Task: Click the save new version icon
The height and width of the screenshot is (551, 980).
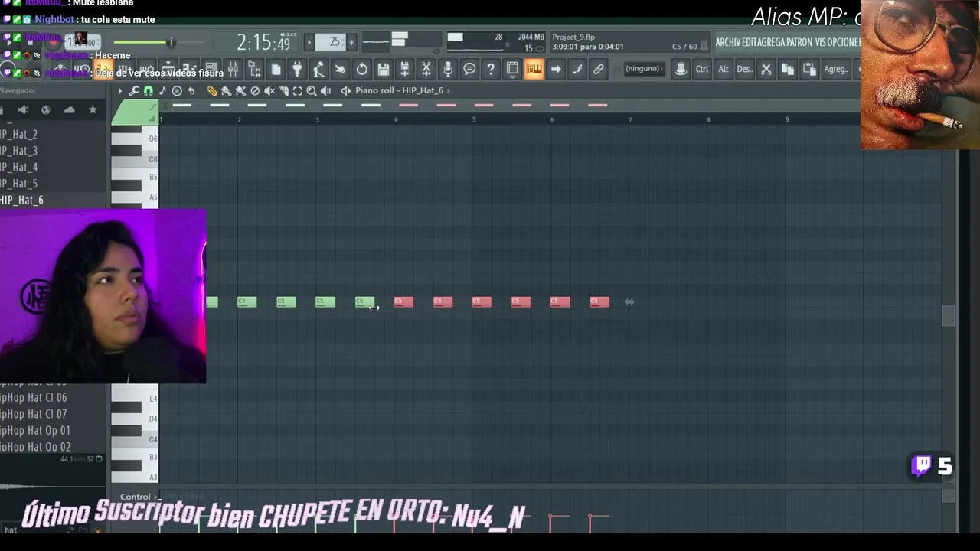Action: coord(404,70)
